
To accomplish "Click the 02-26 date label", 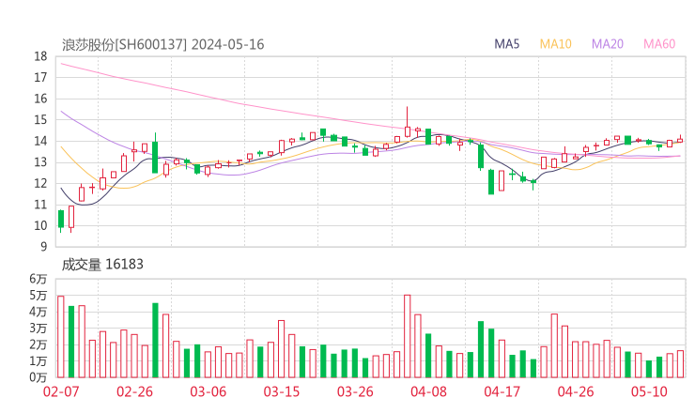I will coord(134,391).
